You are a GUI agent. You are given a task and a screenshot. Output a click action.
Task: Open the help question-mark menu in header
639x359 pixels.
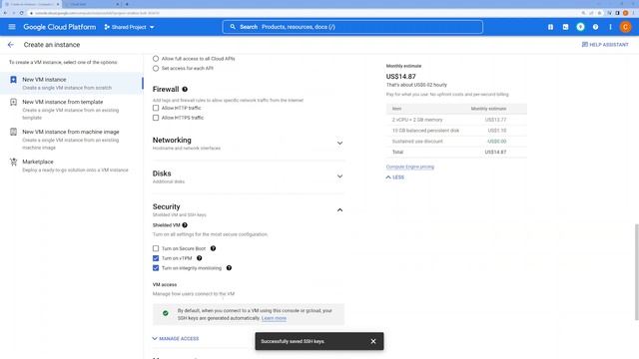point(595,27)
